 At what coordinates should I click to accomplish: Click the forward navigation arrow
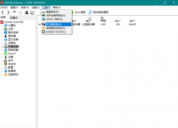(x=8, y=12)
